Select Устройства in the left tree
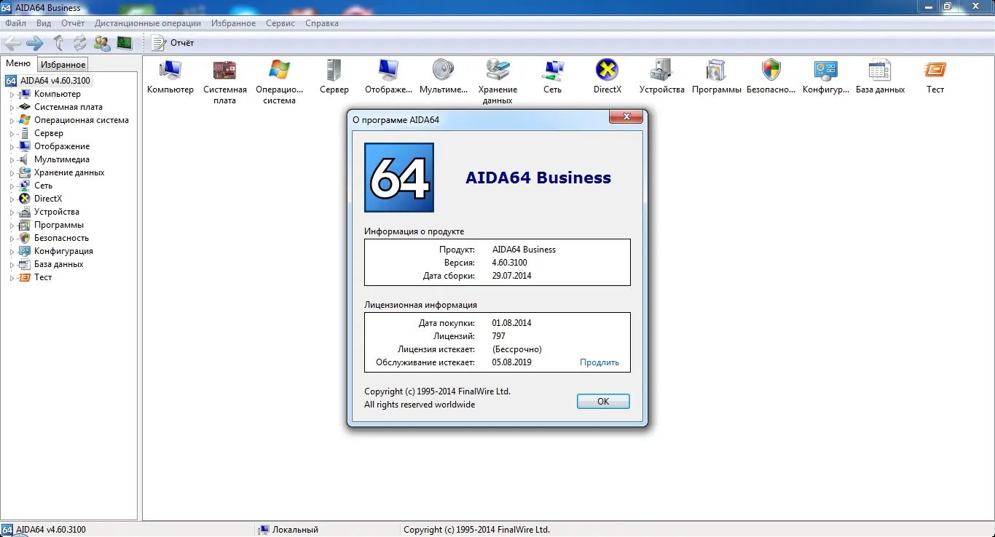 click(x=57, y=212)
